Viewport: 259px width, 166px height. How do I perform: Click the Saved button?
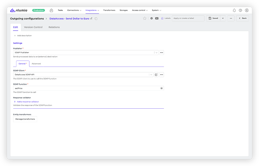pyautogui.click(x=213, y=18)
